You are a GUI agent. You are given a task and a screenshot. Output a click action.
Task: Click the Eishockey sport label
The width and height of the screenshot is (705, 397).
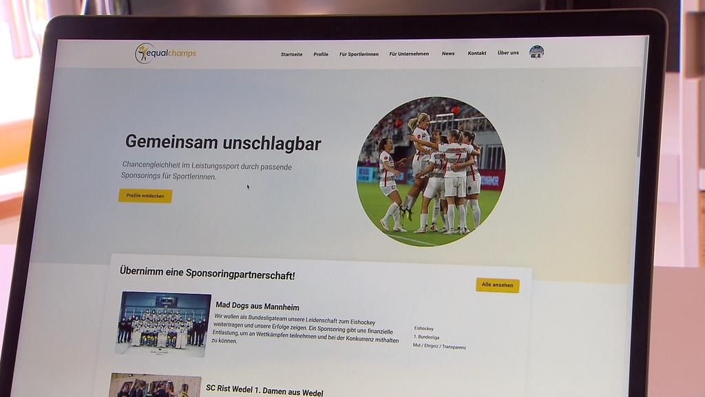424,329
